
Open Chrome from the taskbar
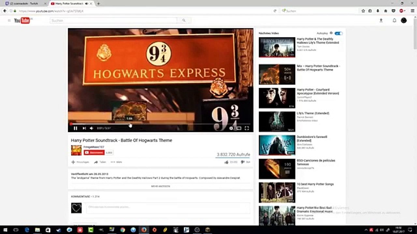pyautogui.click(x=122, y=230)
